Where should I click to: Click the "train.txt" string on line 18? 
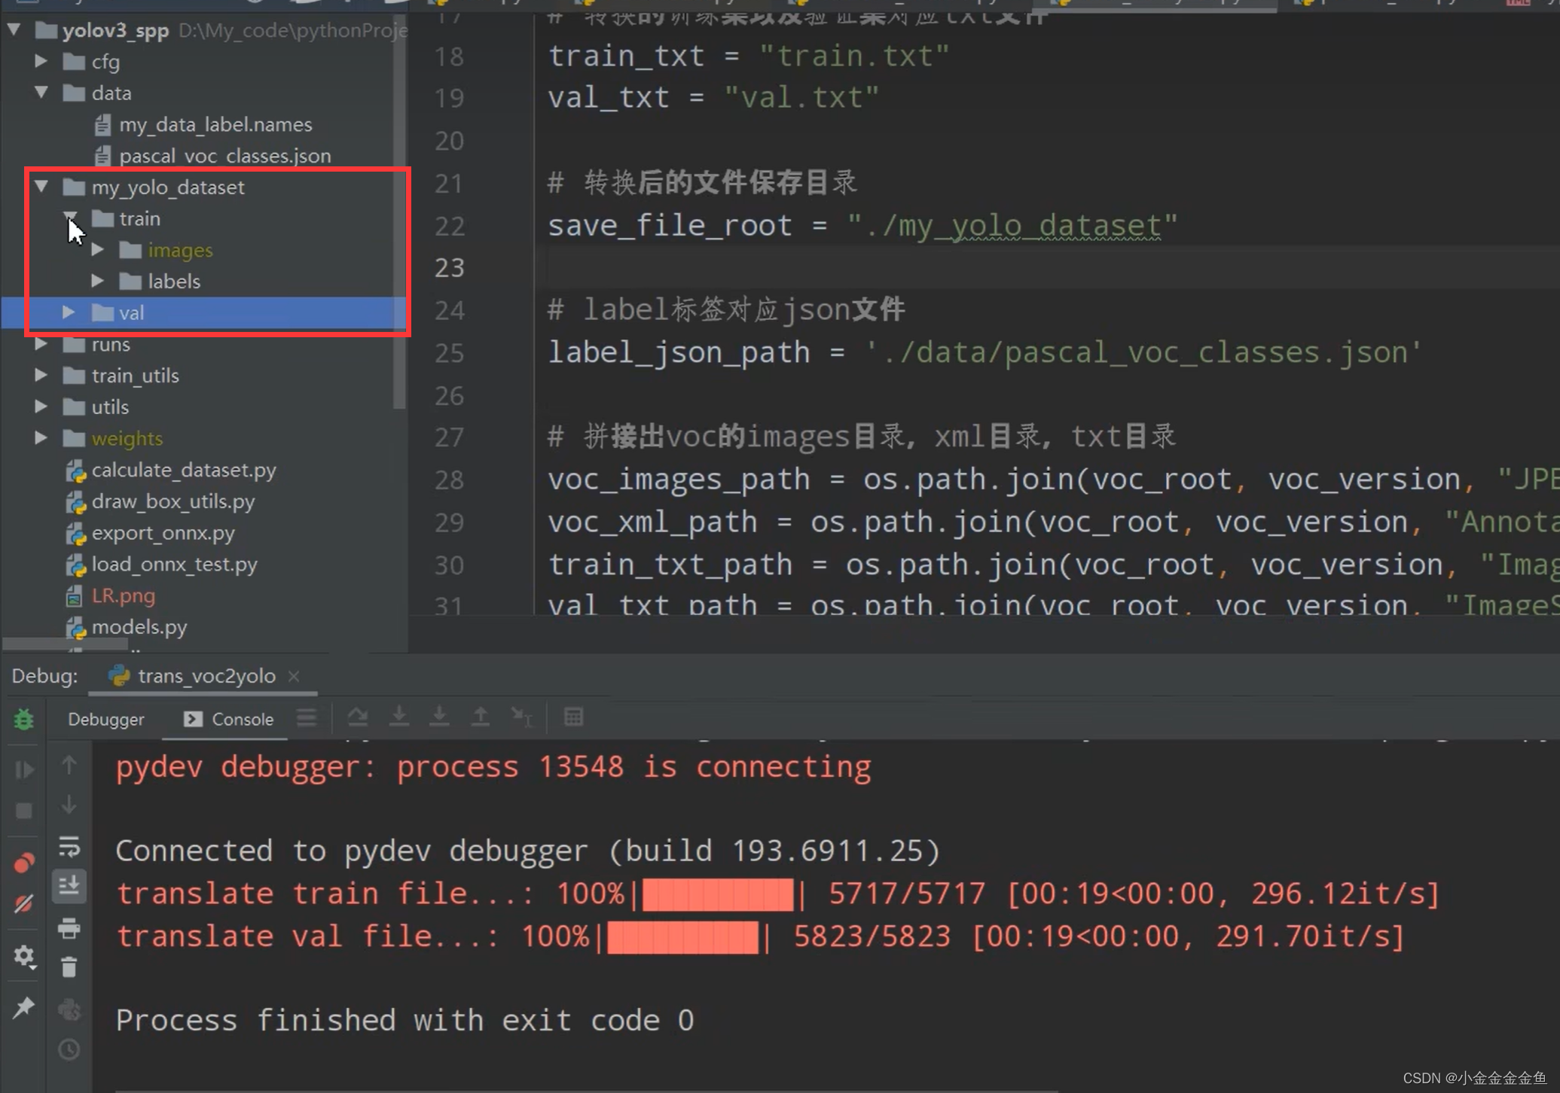pyautogui.click(x=854, y=56)
